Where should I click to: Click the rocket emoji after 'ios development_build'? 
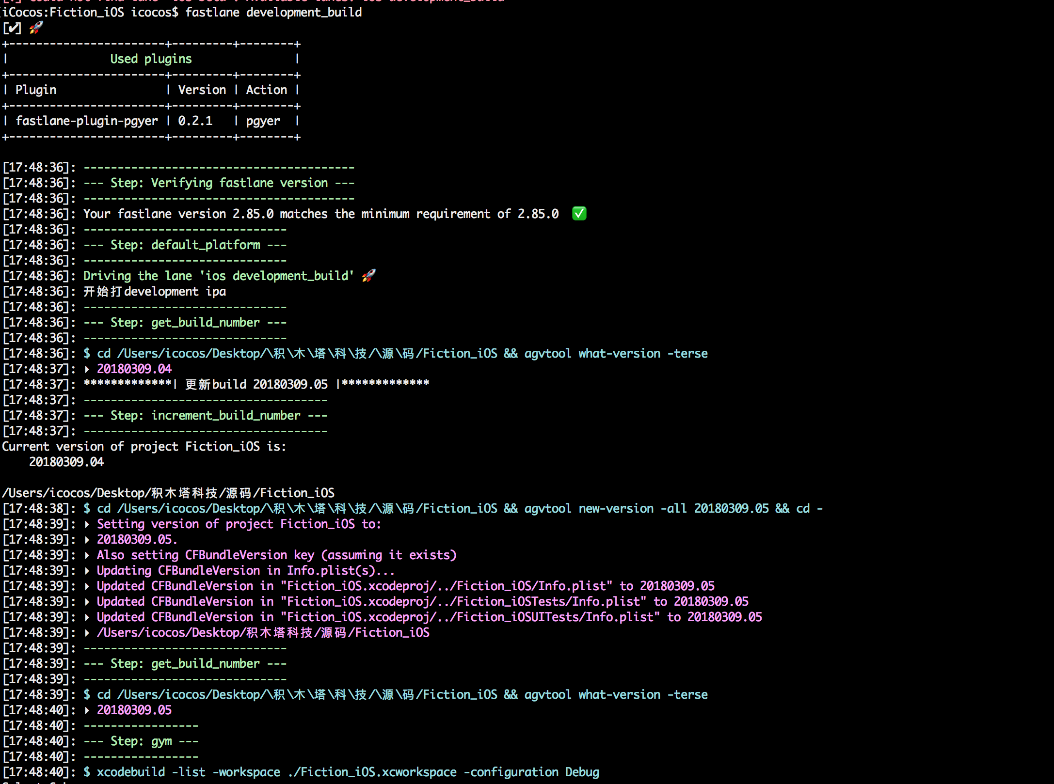[x=368, y=276]
